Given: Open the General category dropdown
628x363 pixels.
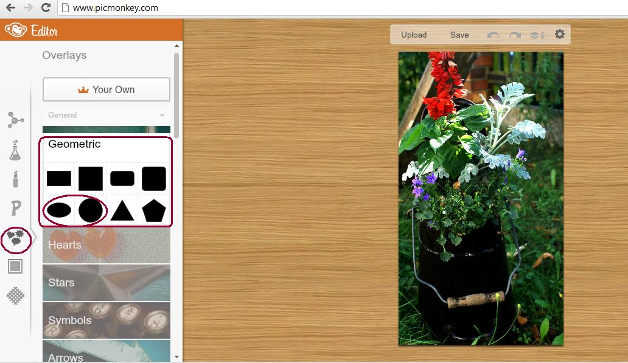Looking at the screenshot, I should click(x=106, y=116).
